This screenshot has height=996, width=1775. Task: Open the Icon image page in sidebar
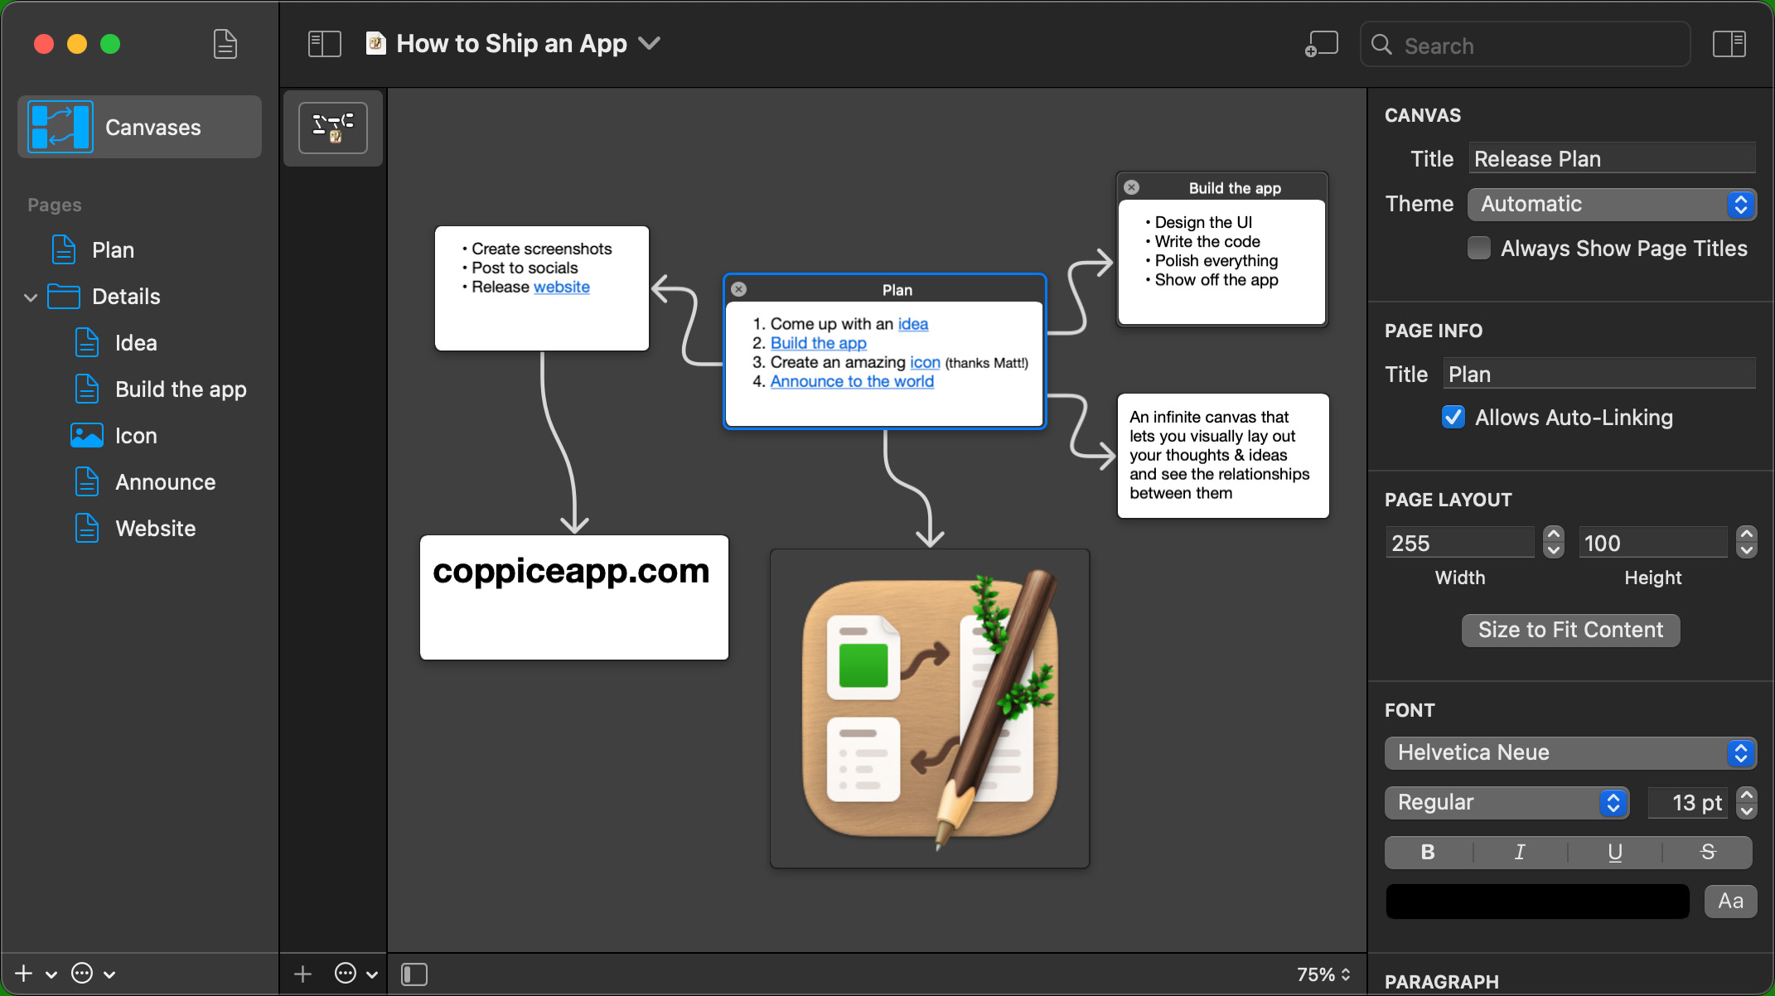tap(135, 436)
